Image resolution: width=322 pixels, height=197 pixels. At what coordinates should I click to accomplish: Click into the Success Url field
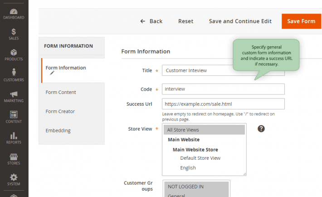click(x=223, y=104)
